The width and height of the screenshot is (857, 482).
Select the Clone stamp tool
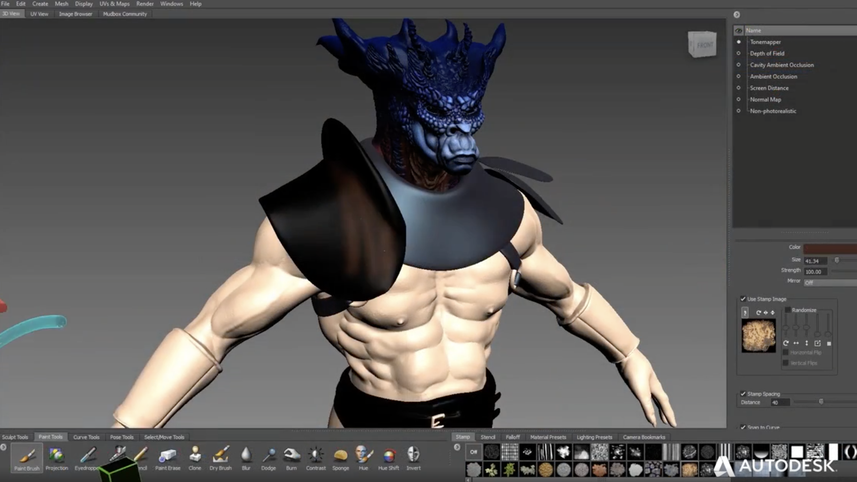point(195,458)
